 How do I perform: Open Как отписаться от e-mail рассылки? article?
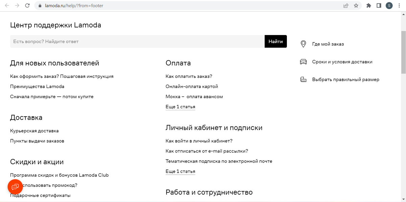207,151
